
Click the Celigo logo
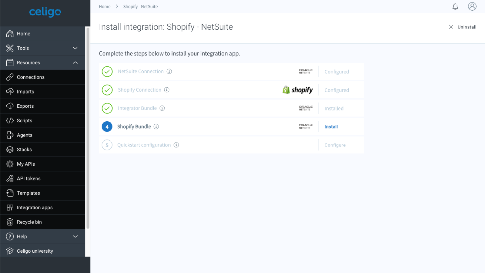pos(45,12)
